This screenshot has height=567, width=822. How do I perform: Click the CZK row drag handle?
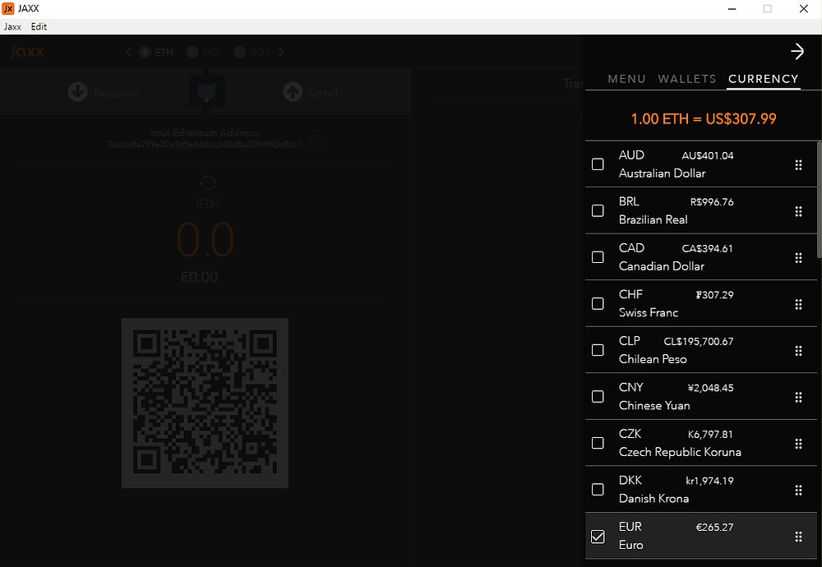[798, 444]
